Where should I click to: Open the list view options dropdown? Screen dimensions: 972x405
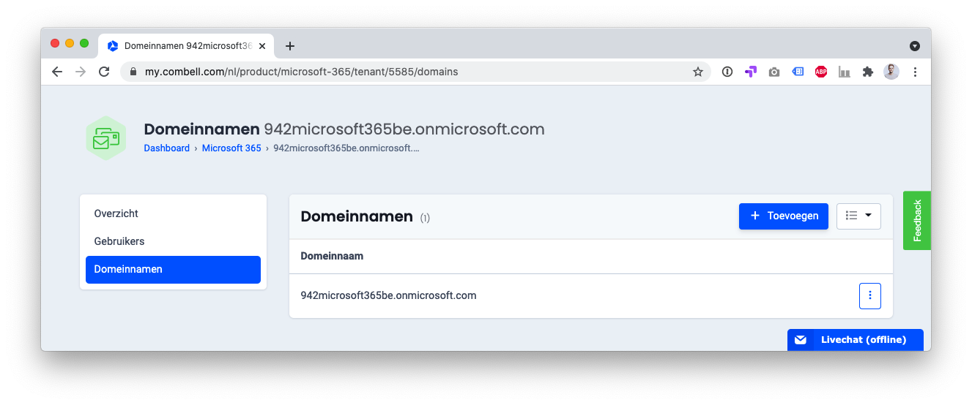coord(858,216)
